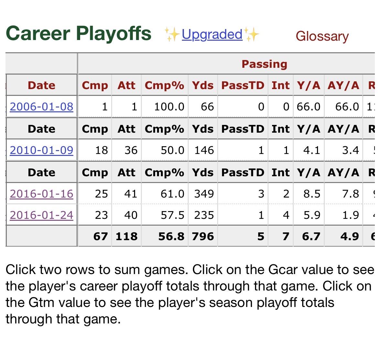Open the Upgraded link
The width and height of the screenshot is (381, 347).
(x=212, y=34)
